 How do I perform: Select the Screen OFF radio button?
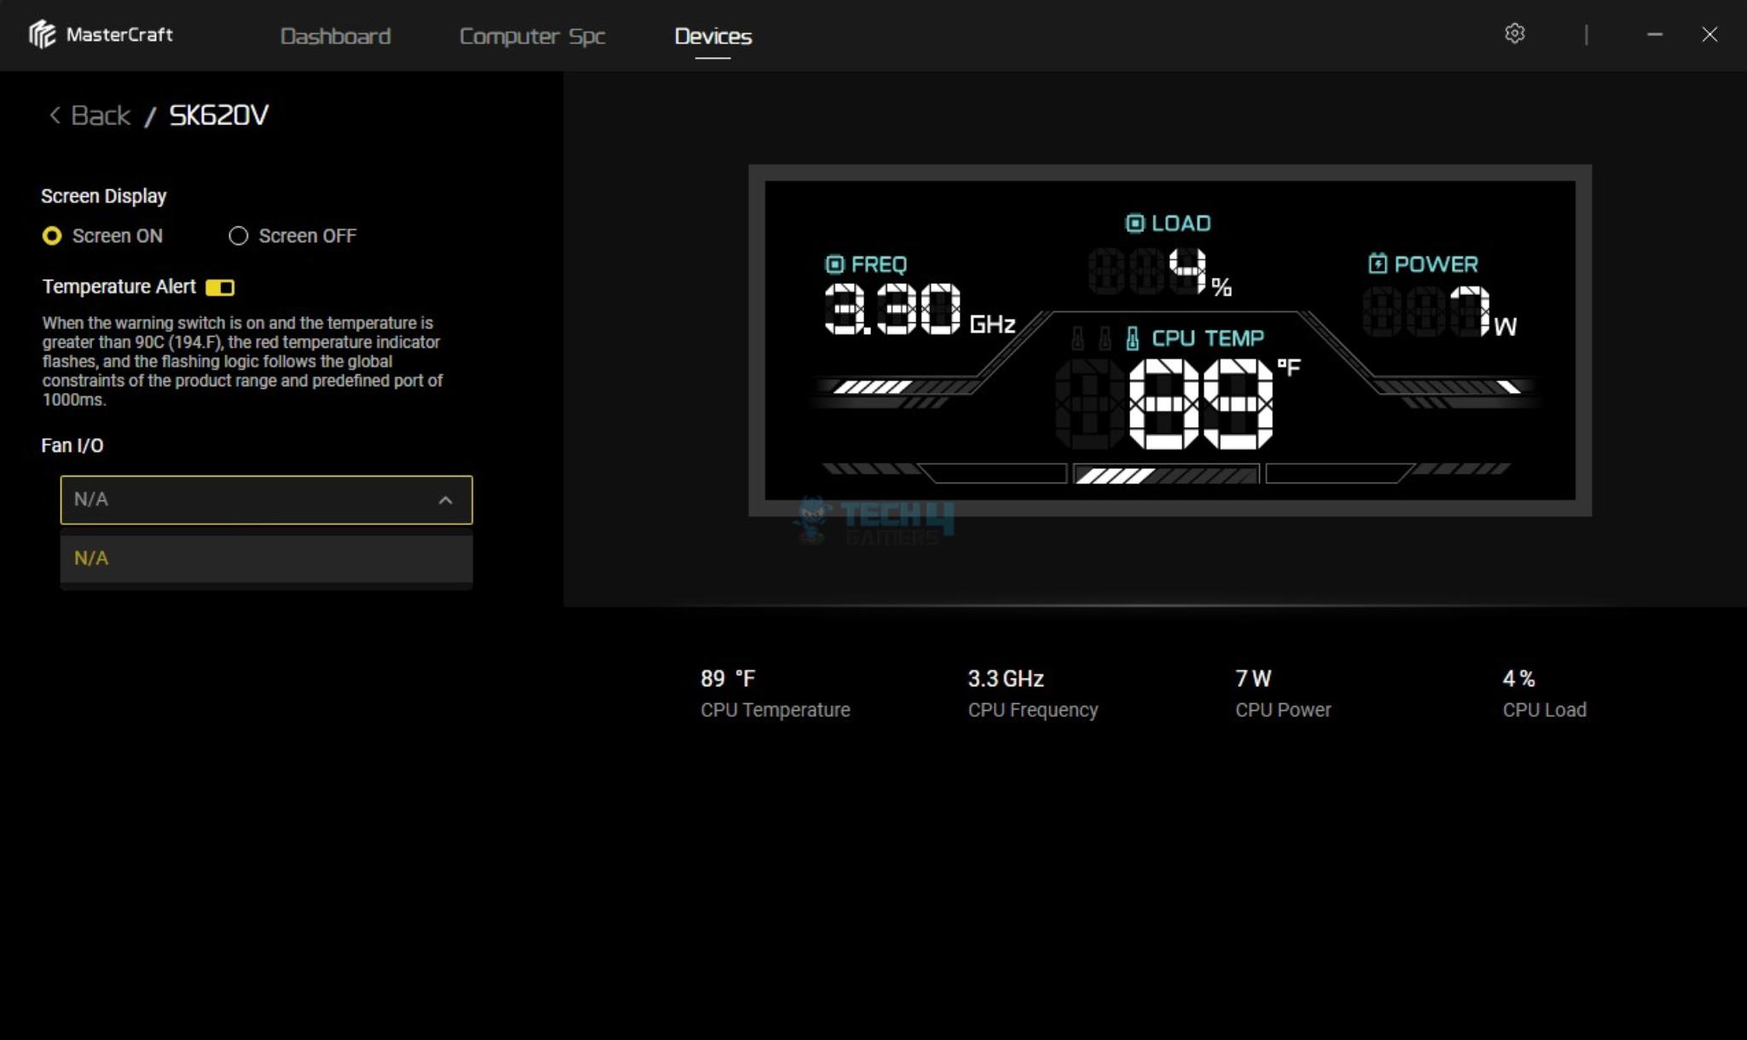pos(238,236)
